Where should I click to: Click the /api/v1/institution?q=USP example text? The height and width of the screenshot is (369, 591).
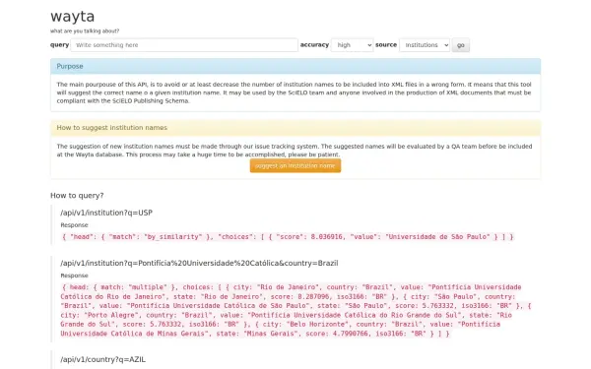106,213
